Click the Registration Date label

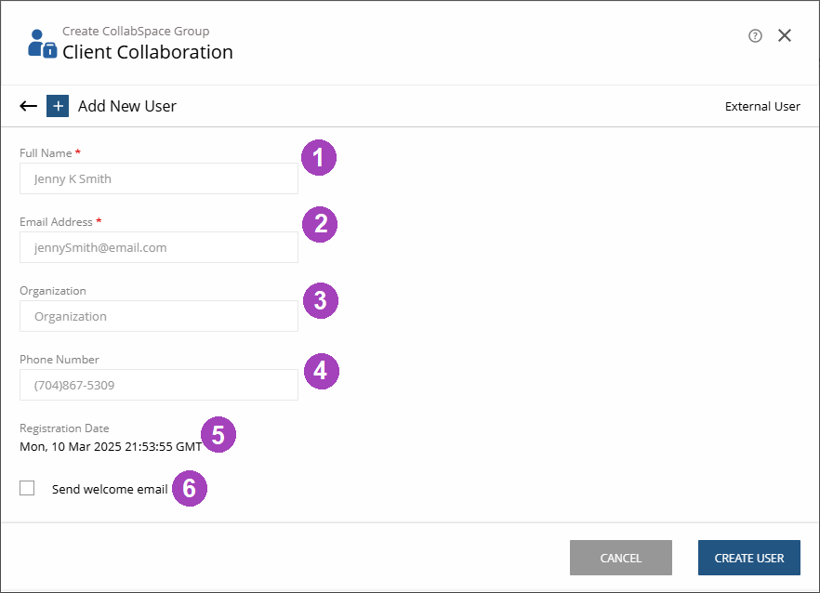pyautogui.click(x=64, y=428)
